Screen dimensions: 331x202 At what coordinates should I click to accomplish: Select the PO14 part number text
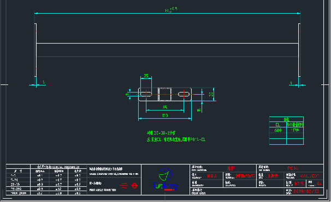coord(293,168)
